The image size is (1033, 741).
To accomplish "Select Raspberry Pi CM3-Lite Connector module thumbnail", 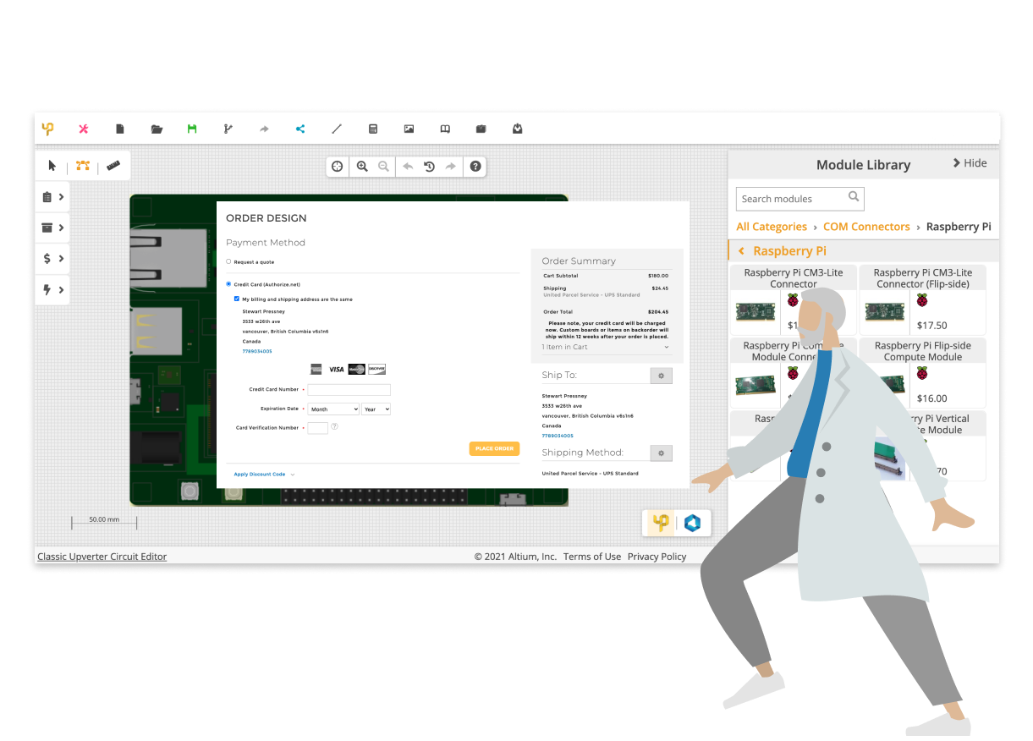I will pos(756,311).
